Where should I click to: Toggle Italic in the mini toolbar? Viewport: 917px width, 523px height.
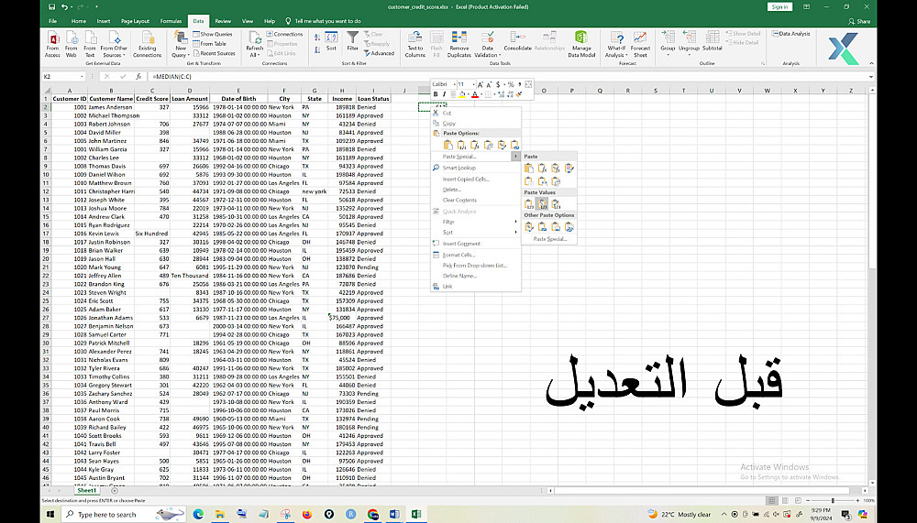(444, 94)
